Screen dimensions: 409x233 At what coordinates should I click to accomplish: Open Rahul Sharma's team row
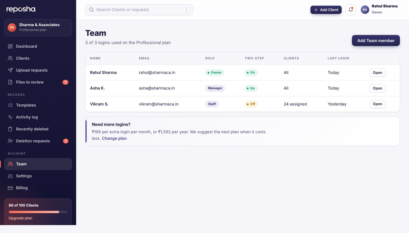click(x=377, y=73)
